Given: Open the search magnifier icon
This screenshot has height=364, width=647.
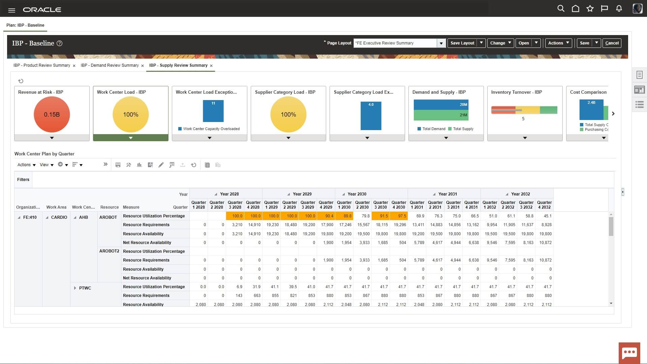Looking at the screenshot, I should pos(561,9).
